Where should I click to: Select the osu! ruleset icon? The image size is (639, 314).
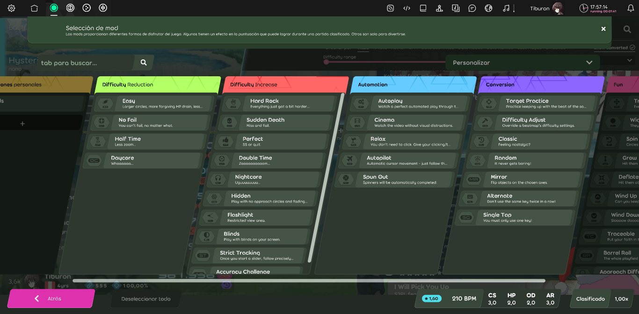[x=54, y=8]
